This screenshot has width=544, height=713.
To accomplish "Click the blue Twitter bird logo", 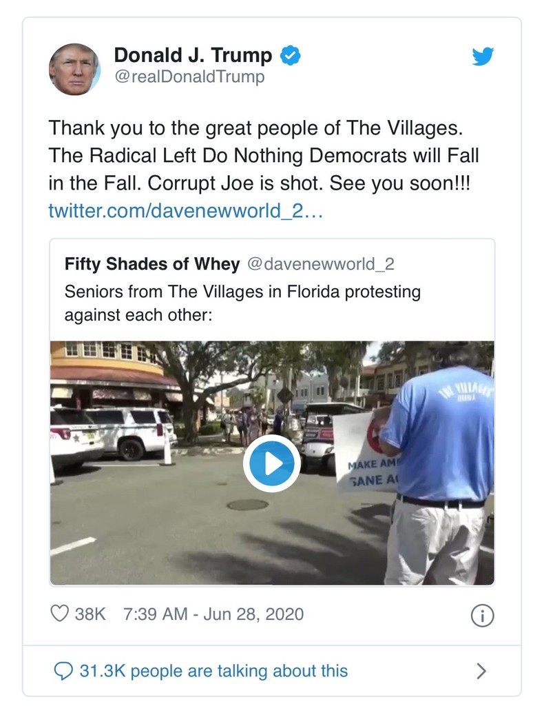I will (x=483, y=57).
